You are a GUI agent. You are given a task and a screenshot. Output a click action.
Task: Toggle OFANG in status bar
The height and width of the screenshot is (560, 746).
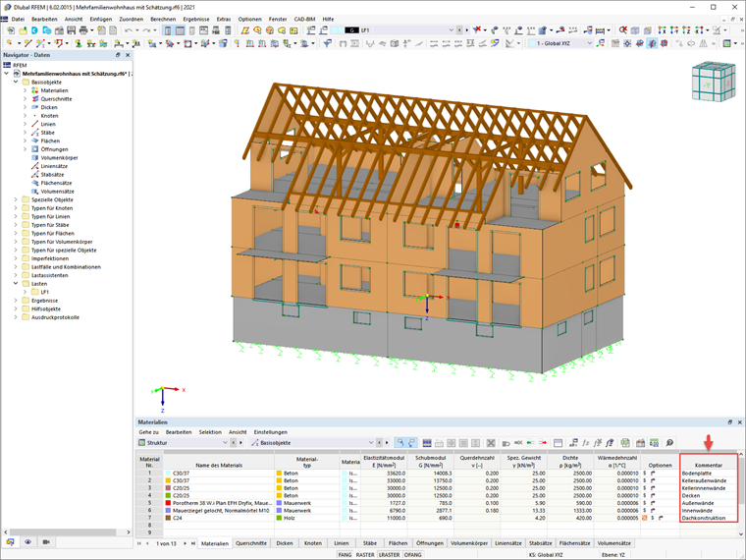click(412, 555)
